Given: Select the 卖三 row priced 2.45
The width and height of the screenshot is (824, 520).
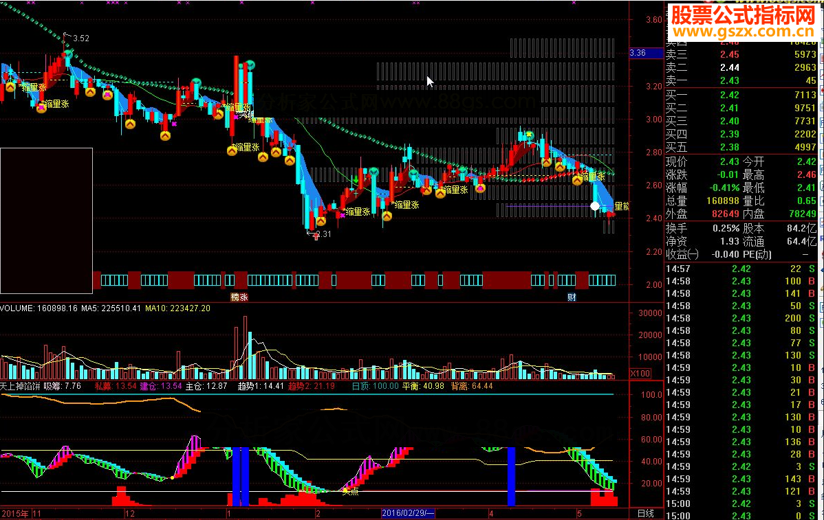Looking at the screenshot, I should (741, 54).
